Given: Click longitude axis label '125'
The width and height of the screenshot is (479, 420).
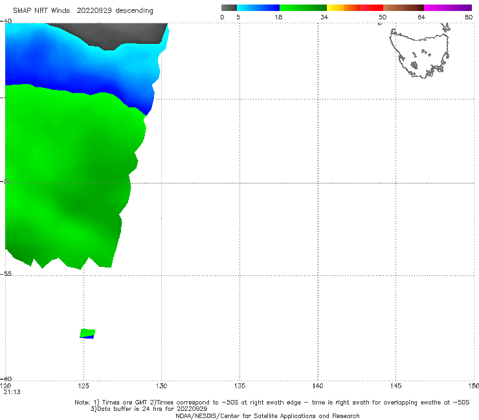Looking at the screenshot, I should [x=84, y=386].
